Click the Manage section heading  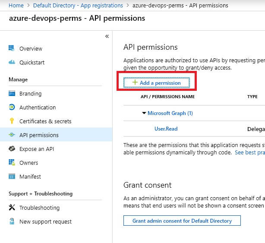click(18, 80)
